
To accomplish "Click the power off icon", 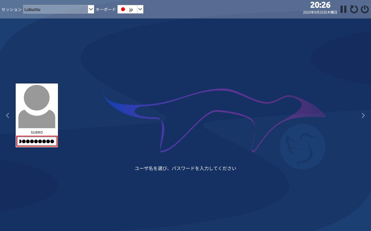I will point(365,9).
